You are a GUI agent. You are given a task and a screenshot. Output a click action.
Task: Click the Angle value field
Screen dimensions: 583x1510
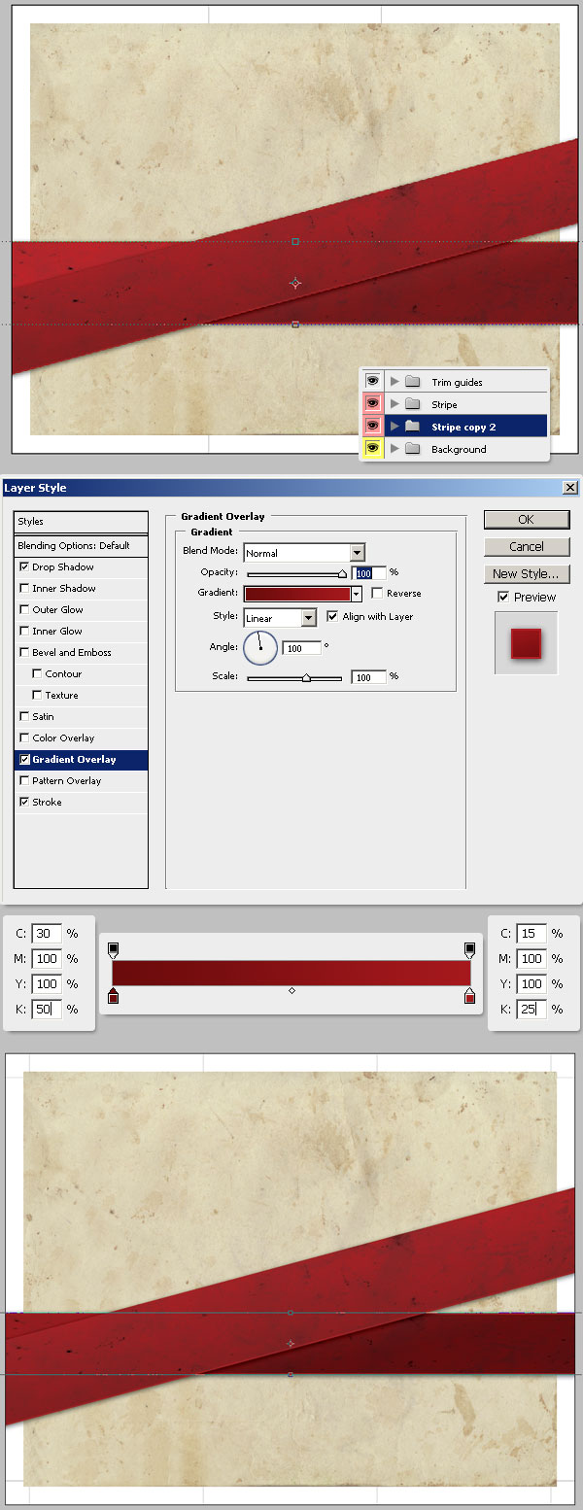tap(302, 647)
